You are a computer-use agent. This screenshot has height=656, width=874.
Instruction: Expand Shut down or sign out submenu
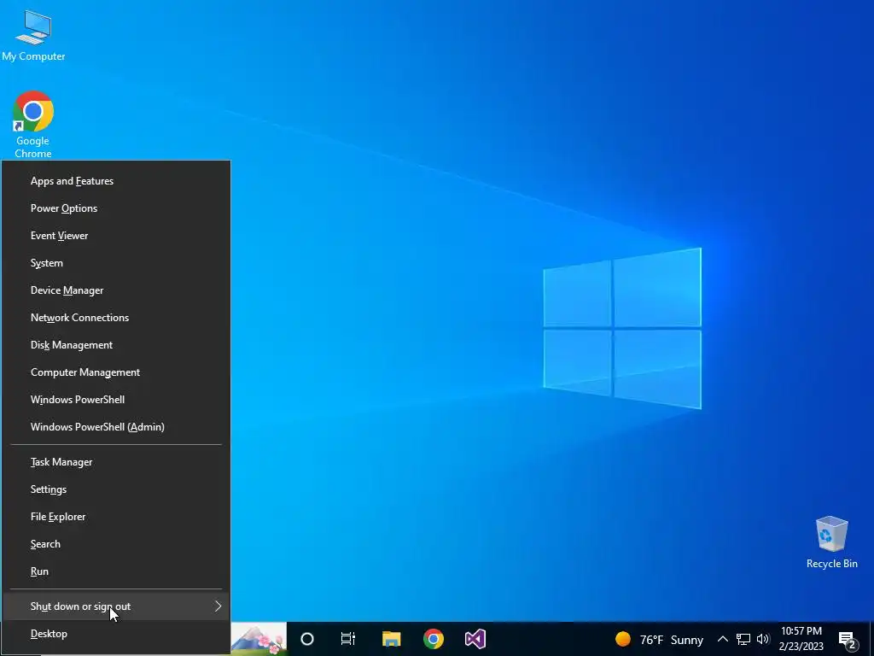coord(116,606)
